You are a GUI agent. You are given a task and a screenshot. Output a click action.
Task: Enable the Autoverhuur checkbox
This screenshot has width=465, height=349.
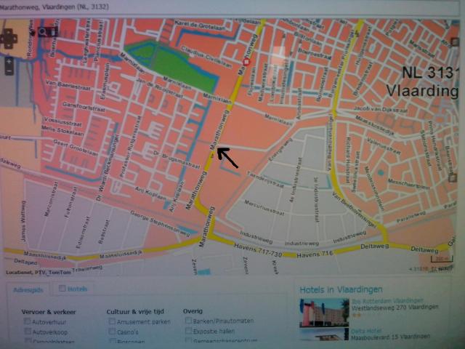pos(28,321)
